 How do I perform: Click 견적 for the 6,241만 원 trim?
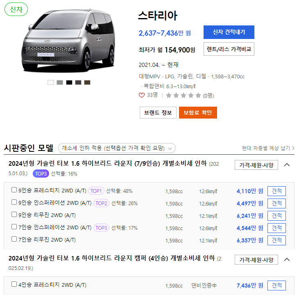pos(276,216)
